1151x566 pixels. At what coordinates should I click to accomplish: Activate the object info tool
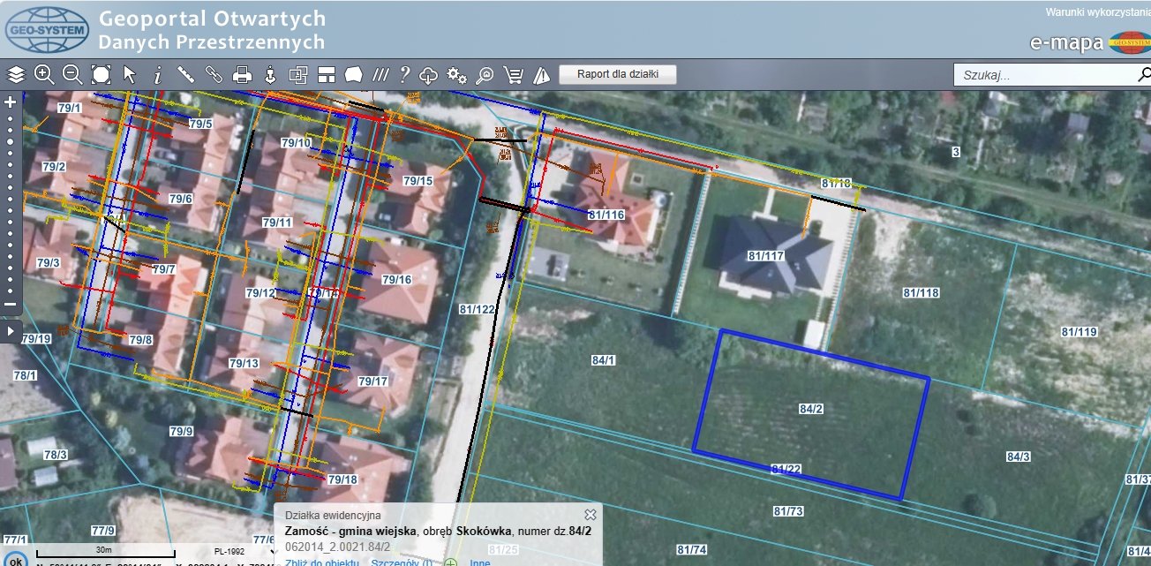157,75
